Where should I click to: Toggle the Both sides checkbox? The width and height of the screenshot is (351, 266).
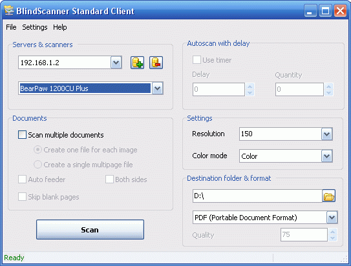coord(109,179)
